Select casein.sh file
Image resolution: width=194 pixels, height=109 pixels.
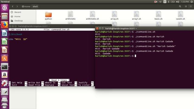[181, 15]
